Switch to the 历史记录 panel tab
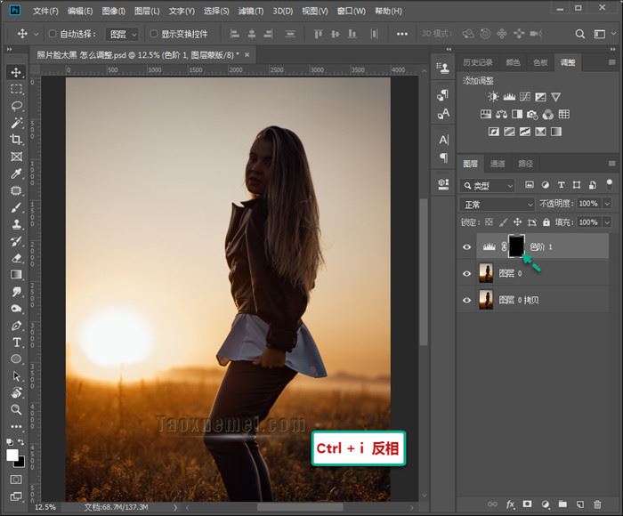 click(478, 62)
